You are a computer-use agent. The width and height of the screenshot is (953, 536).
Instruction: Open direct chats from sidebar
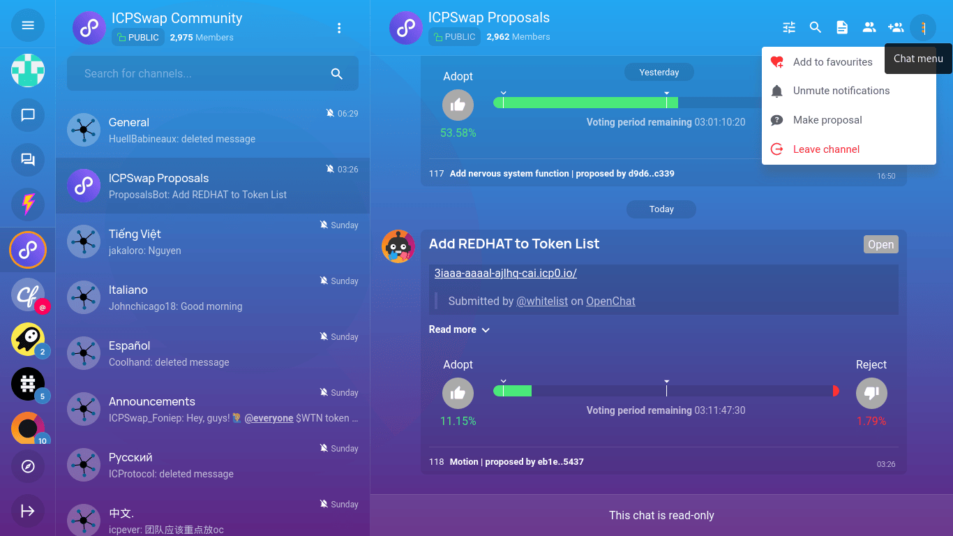(x=28, y=115)
